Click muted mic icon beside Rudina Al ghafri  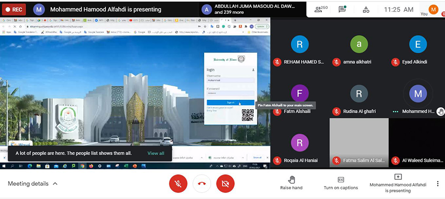click(336, 112)
